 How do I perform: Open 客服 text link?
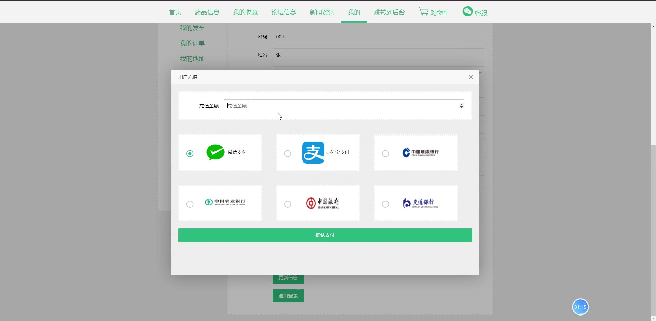tap(481, 13)
